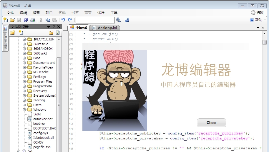Select the taocong folder
Image resolution: width=269 pixels, height=152 pixels.
[39, 100]
